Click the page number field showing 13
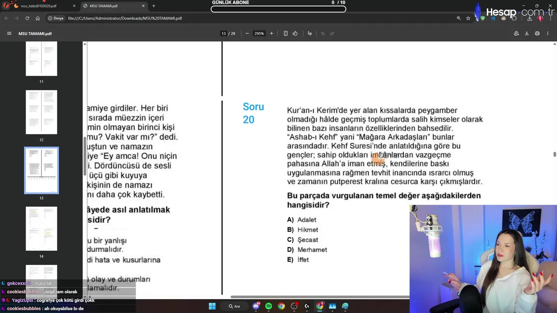The image size is (557, 313). (224, 33)
